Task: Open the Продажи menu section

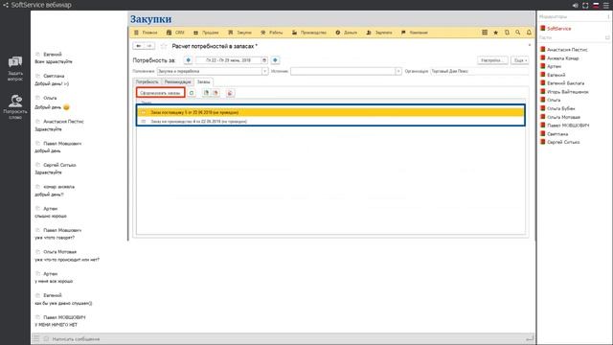Action: (x=206, y=33)
